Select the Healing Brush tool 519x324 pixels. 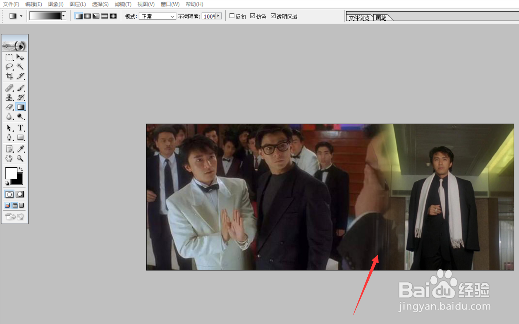pyautogui.click(x=9, y=88)
